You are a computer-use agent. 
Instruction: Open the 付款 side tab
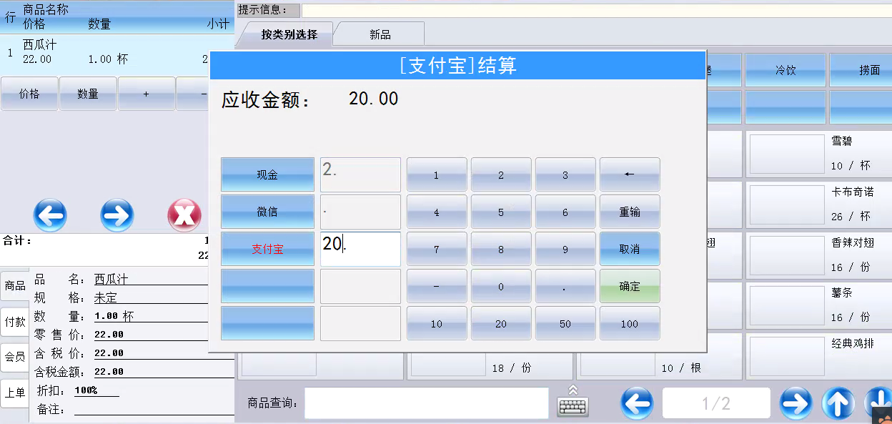click(15, 322)
